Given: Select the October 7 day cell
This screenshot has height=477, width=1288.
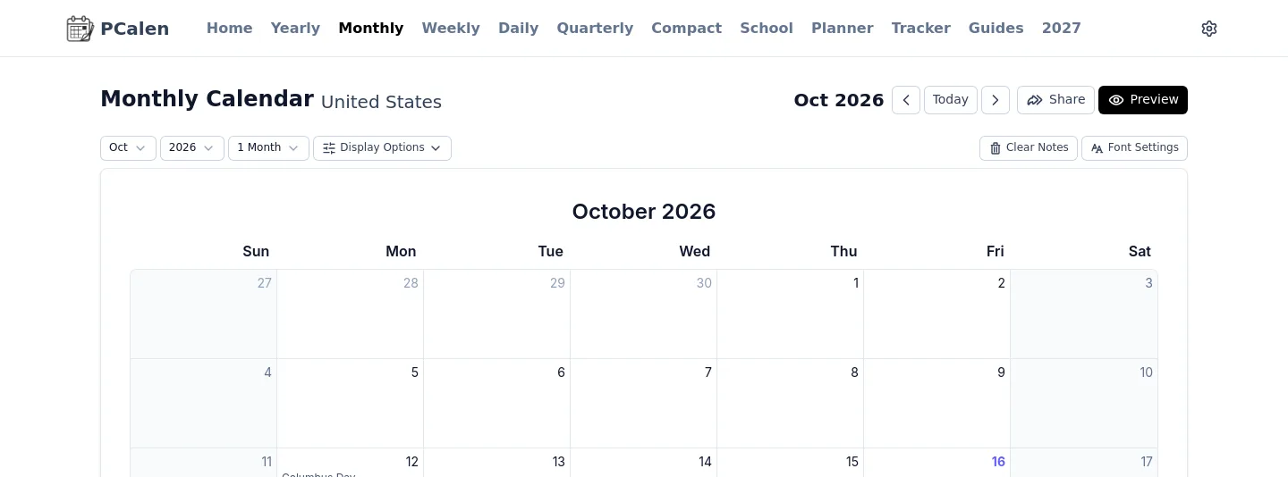Looking at the screenshot, I should coord(644,404).
